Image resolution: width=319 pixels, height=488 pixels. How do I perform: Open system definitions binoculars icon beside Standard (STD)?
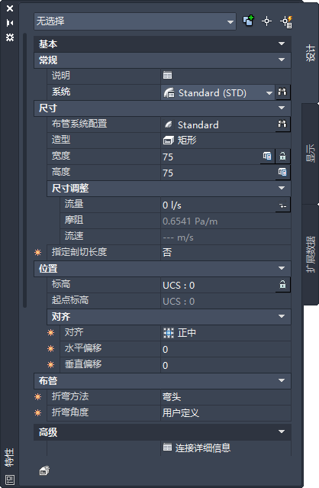[282, 92]
